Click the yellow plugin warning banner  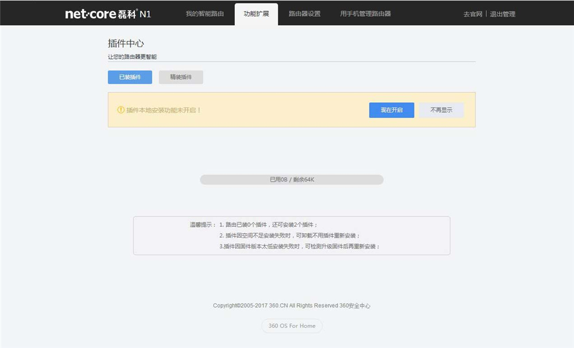(292, 110)
